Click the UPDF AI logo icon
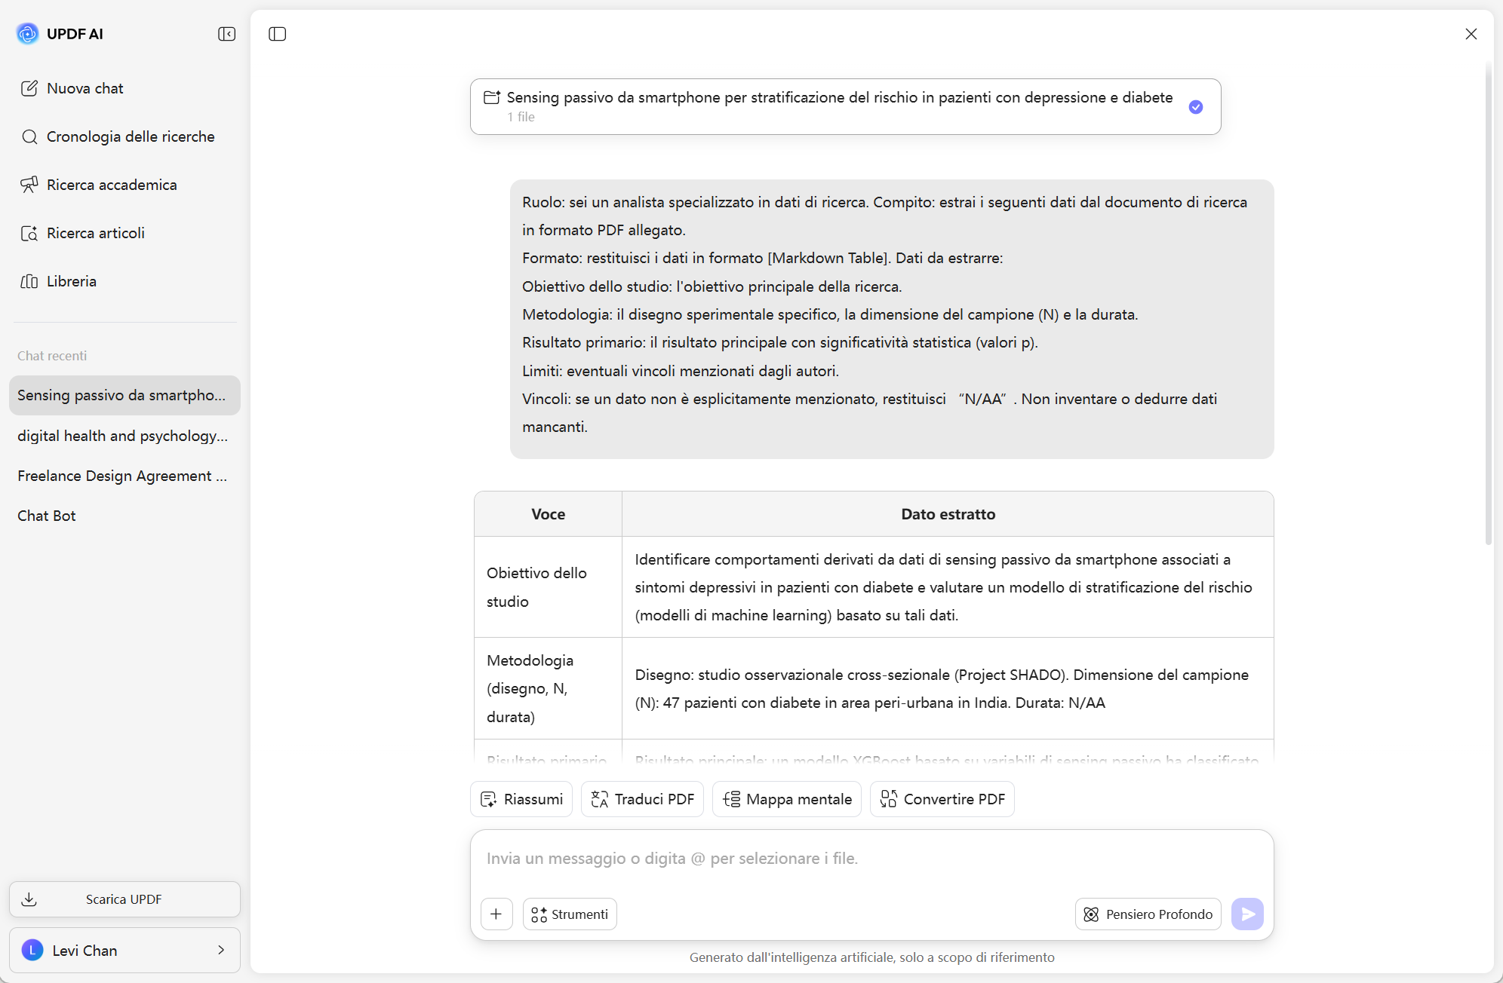 pyautogui.click(x=28, y=34)
